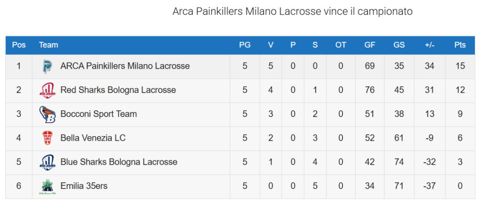Image resolution: width=481 pixels, height=202 pixels.
Task: Open Red Sharks Bologna Lacrosse team name
Action: click(x=118, y=90)
